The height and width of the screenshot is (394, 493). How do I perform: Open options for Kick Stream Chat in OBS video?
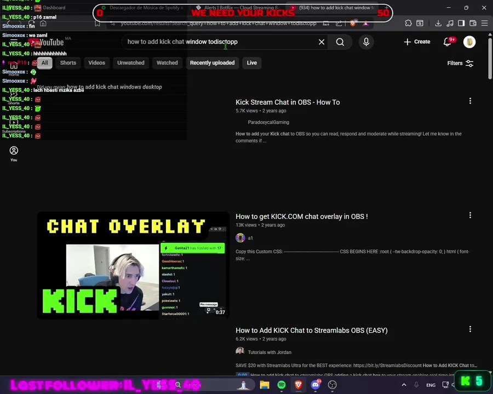click(x=470, y=101)
